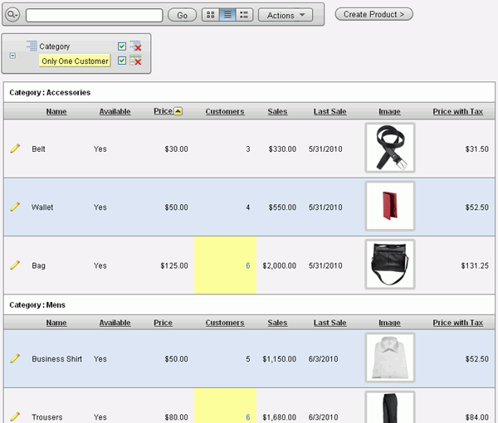Edit the Category control break setting
Image resolution: width=498 pixels, height=423 pixels.
click(54, 46)
